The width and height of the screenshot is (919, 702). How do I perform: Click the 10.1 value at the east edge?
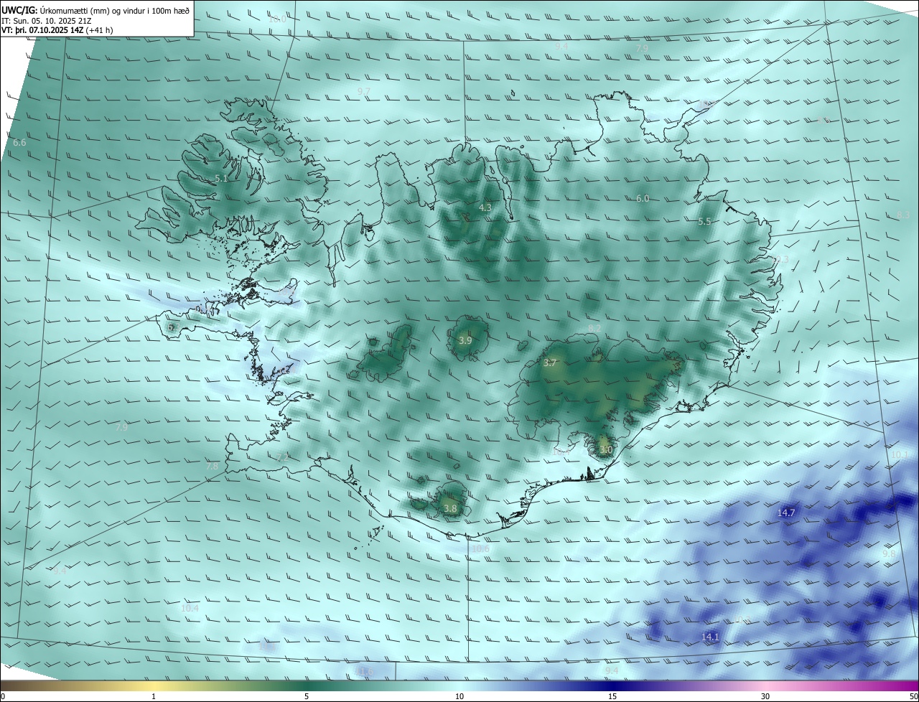point(900,454)
